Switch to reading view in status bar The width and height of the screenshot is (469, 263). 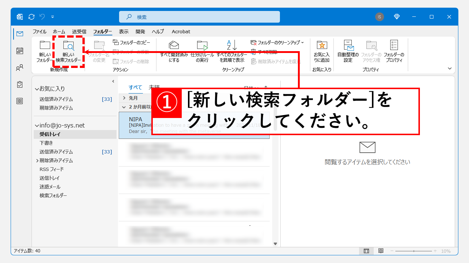381,251
